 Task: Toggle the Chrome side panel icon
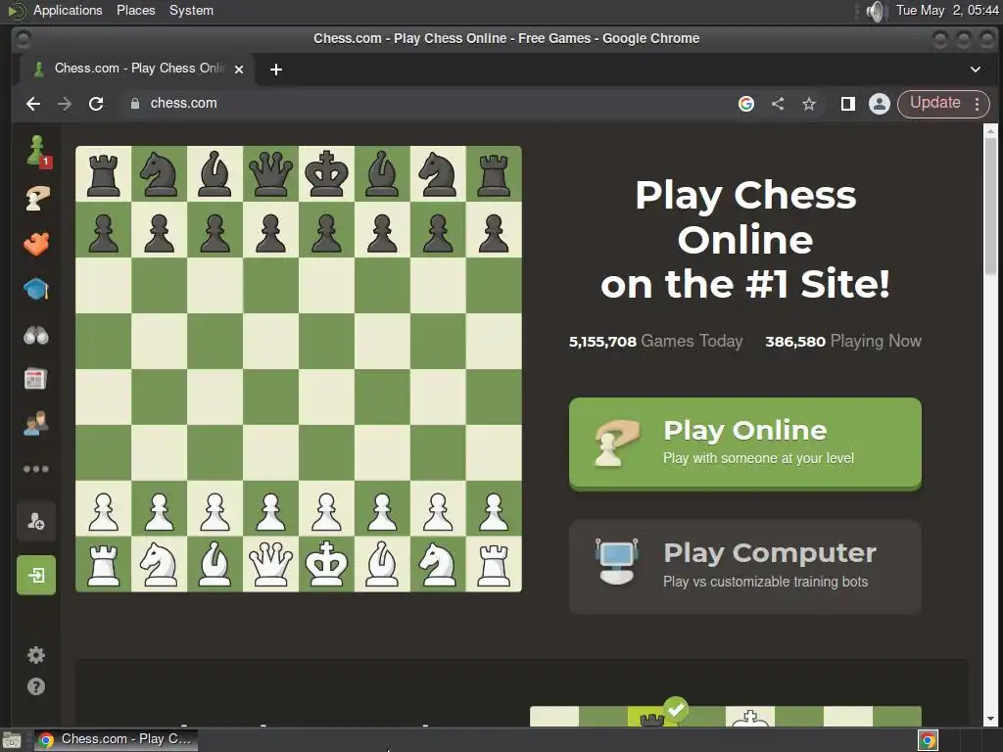point(847,104)
